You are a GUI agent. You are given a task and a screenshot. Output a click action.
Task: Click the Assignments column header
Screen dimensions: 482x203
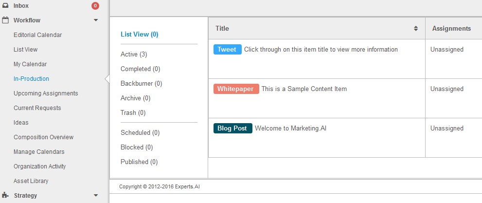pyautogui.click(x=451, y=29)
